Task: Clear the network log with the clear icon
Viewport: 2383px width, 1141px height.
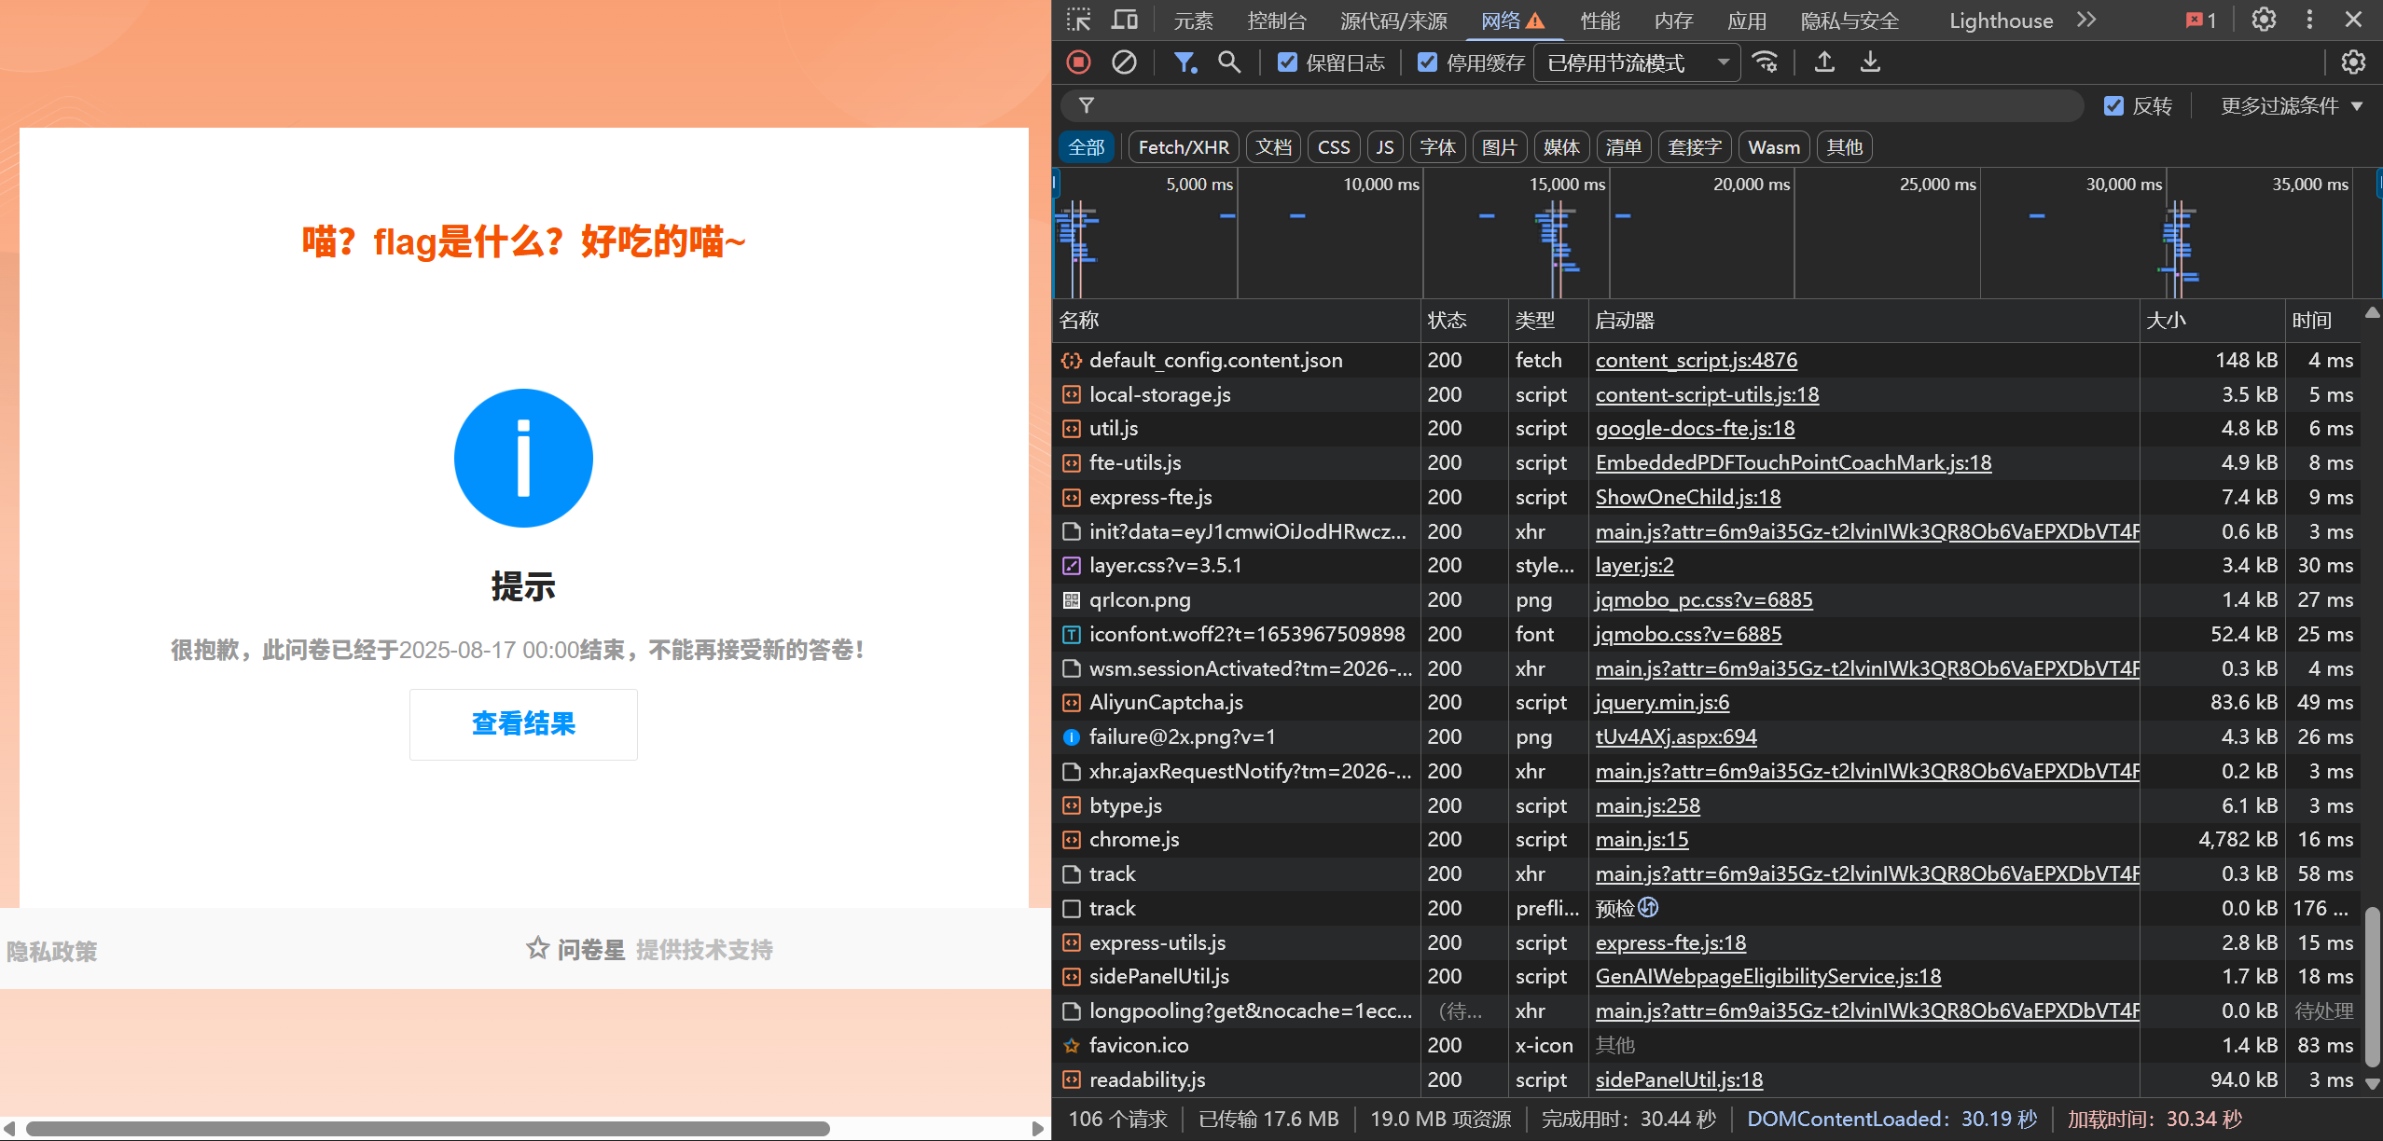Action: tap(1124, 62)
